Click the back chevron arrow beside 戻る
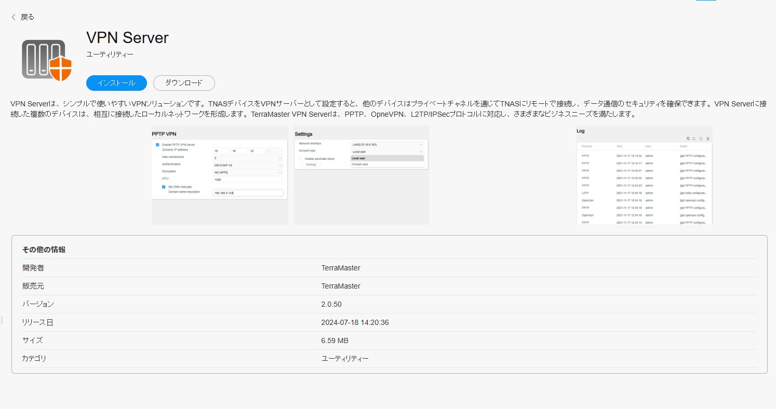This screenshot has width=776, height=409. tap(14, 17)
